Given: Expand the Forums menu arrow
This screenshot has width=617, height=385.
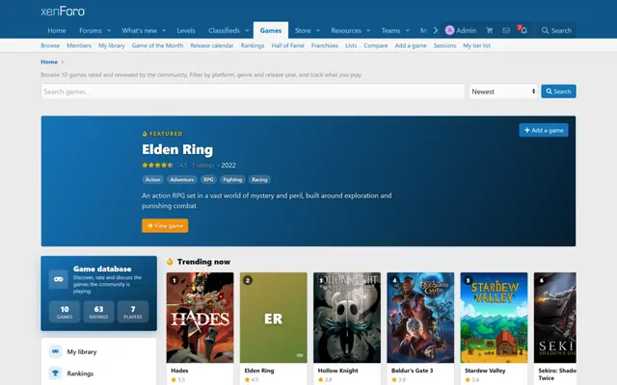Looking at the screenshot, I should point(109,30).
